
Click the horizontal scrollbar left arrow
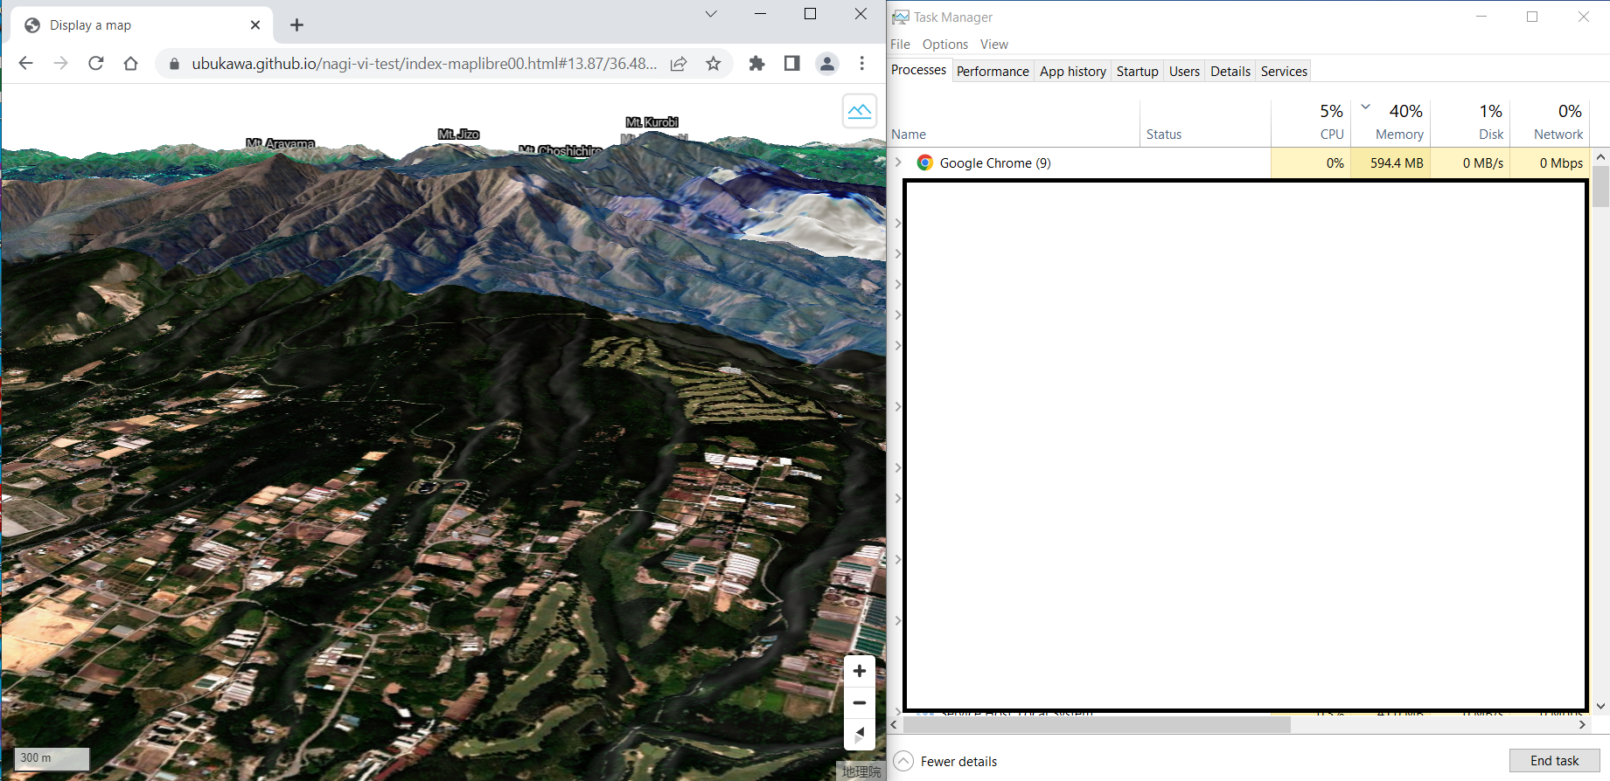895,724
